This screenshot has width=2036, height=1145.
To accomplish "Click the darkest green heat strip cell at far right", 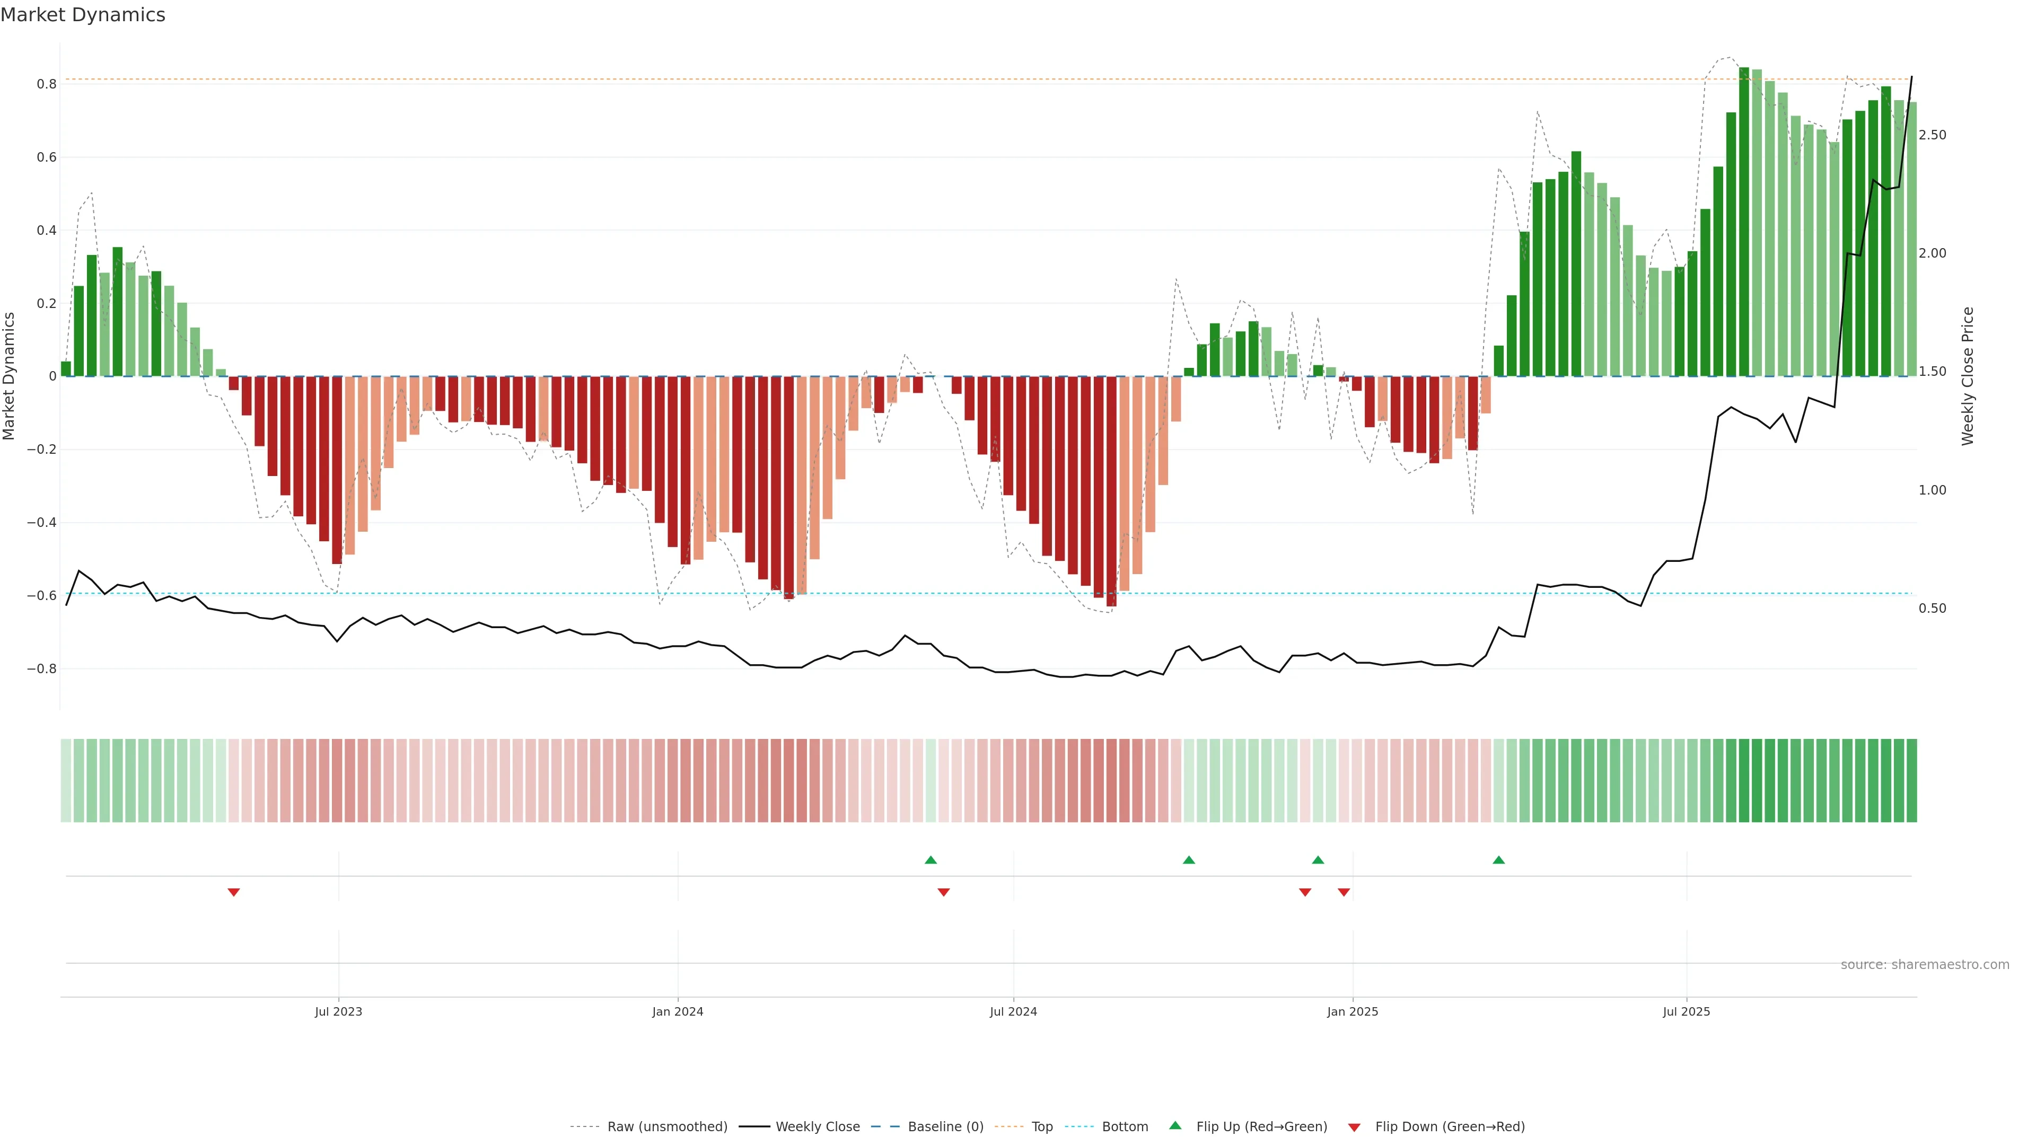I will click(1911, 780).
